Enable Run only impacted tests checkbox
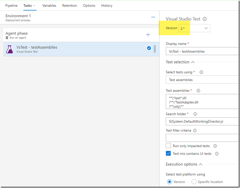Screen dimensions: 240x188 pos(168,146)
